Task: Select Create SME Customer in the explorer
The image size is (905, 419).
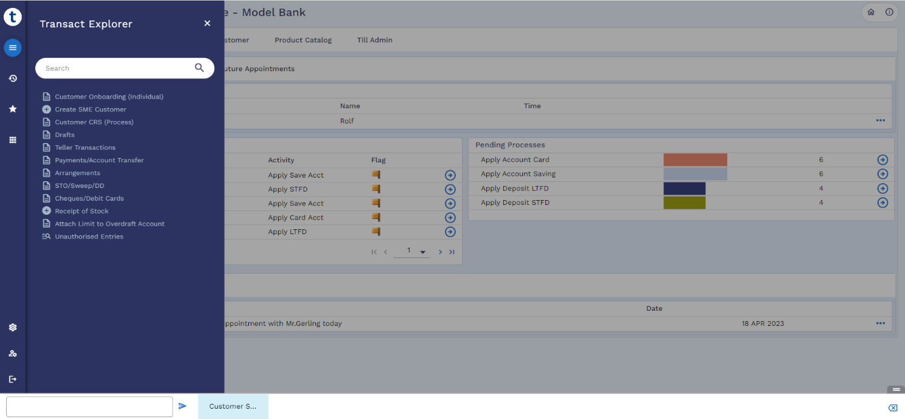Action: pyautogui.click(x=91, y=109)
